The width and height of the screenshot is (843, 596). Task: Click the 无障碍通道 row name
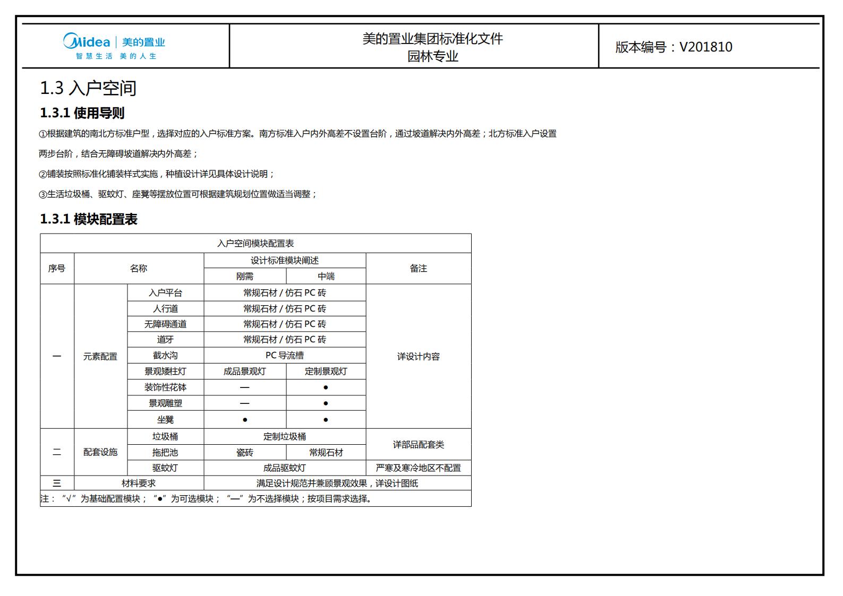click(165, 324)
